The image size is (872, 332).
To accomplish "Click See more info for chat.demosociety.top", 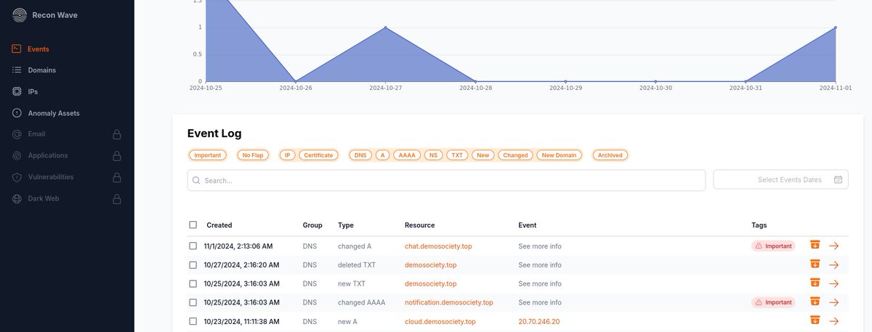I will pyautogui.click(x=540, y=246).
